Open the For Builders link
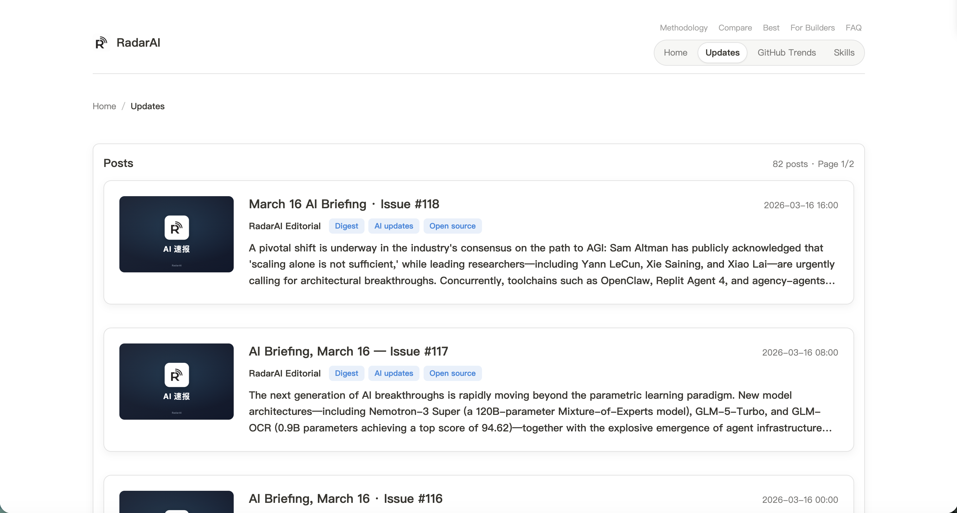This screenshot has width=957, height=513. 812,28
